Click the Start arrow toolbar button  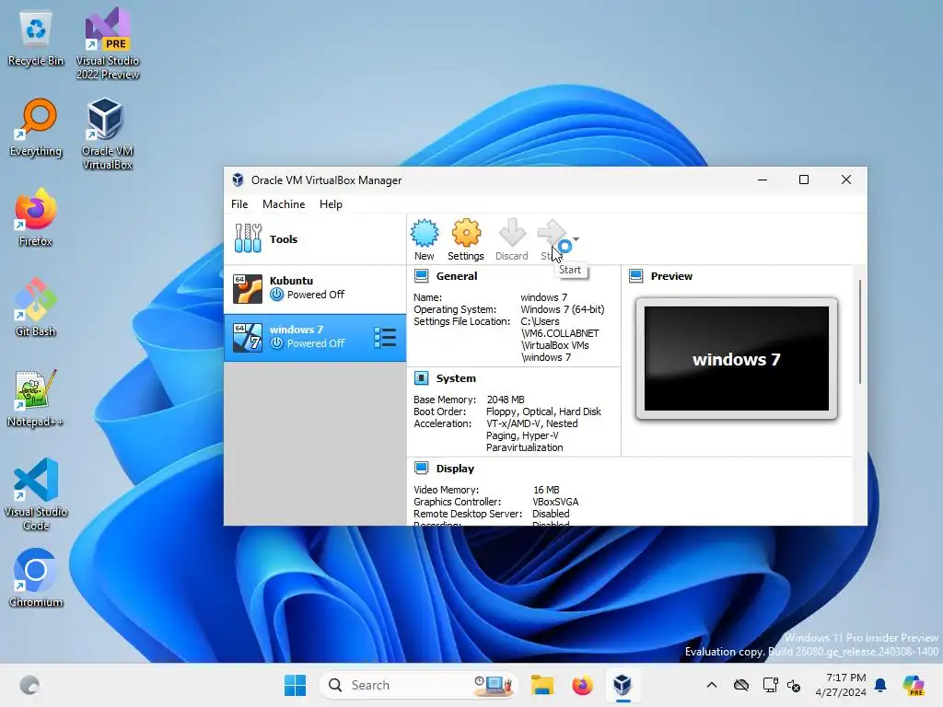tap(553, 239)
